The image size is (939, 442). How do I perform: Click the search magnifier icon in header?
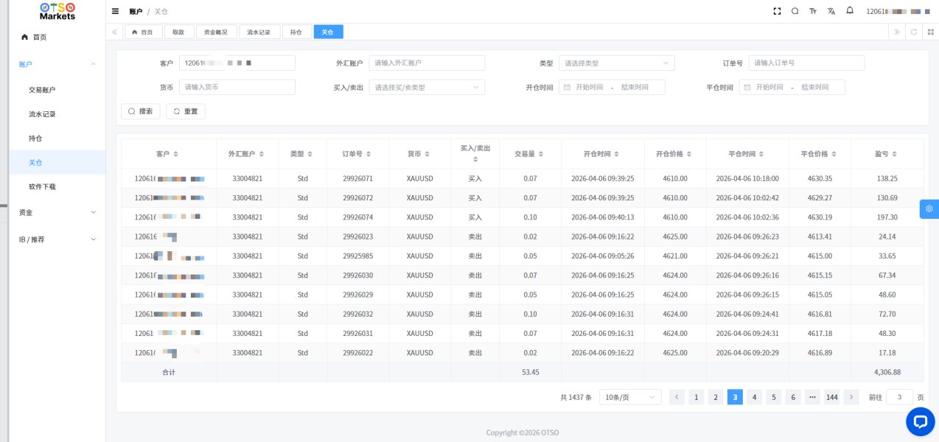(795, 11)
